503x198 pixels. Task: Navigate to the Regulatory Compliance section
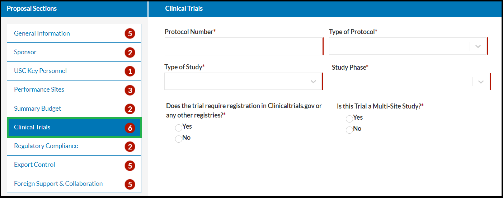[46, 146]
